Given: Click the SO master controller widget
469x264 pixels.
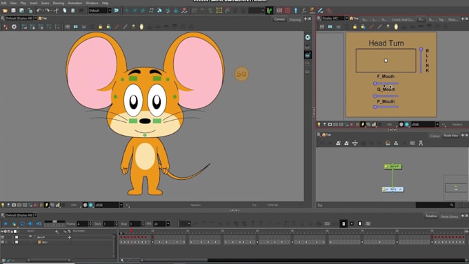Looking at the screenshot, I should (241, 74).
